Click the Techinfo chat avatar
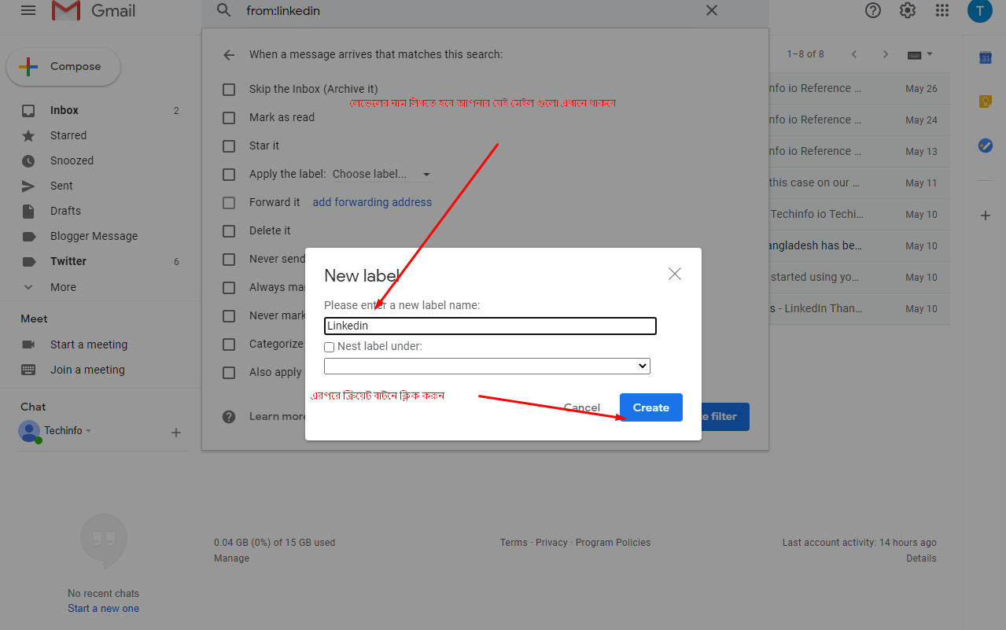1006x630 pixels. click(30, 431)
